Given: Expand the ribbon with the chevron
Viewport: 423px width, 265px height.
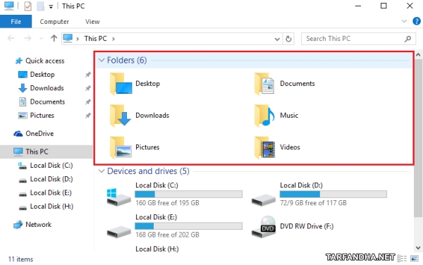Looking at the screenshot, I should point(404,21).
